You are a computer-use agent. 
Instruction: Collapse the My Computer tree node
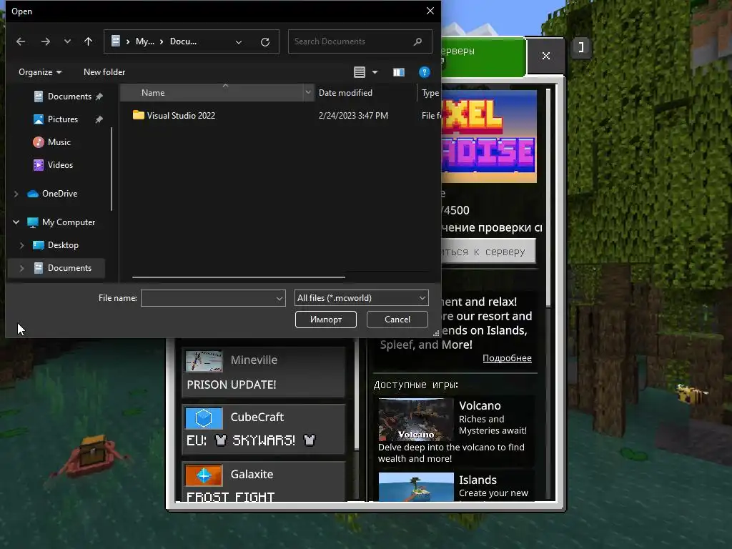tap(16, 222)
